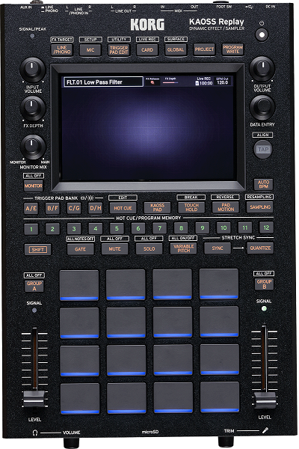Hit the bottom-right trigger pad

click(x=220, y=397)
